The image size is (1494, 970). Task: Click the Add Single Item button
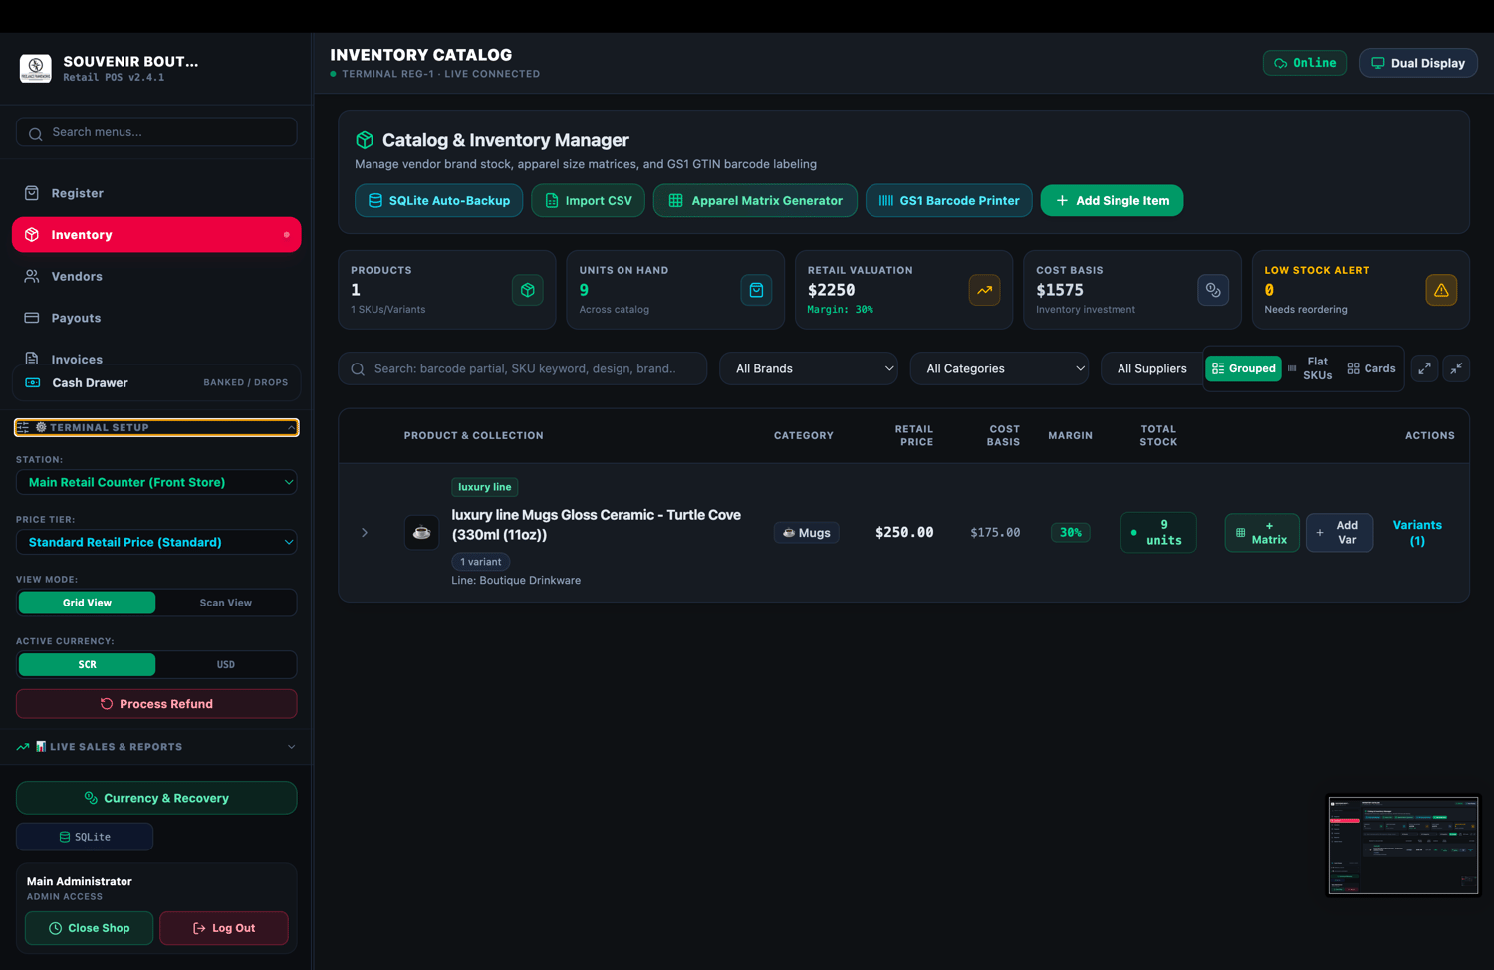(1112, 200)
